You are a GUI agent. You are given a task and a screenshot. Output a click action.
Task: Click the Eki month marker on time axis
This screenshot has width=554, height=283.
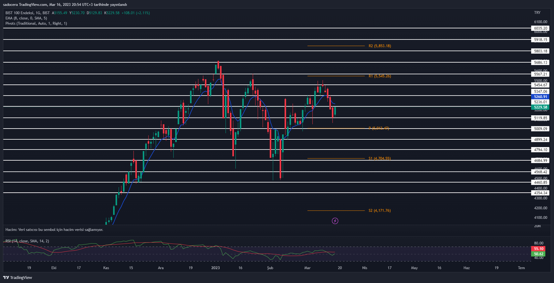coord(54,267)
